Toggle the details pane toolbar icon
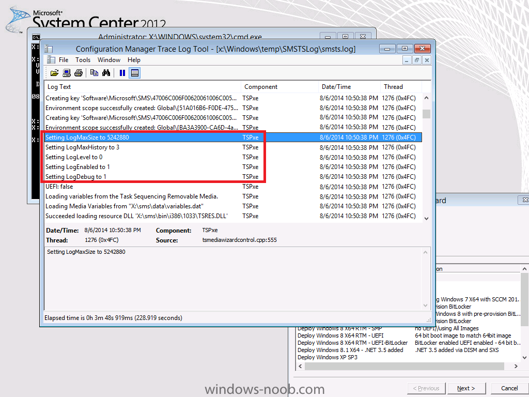 point(135,73)
